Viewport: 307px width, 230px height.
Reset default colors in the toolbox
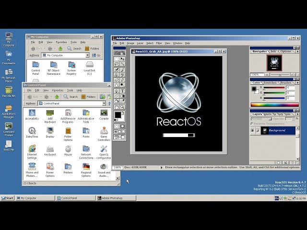pyautogui.click(x=116, y=120)
